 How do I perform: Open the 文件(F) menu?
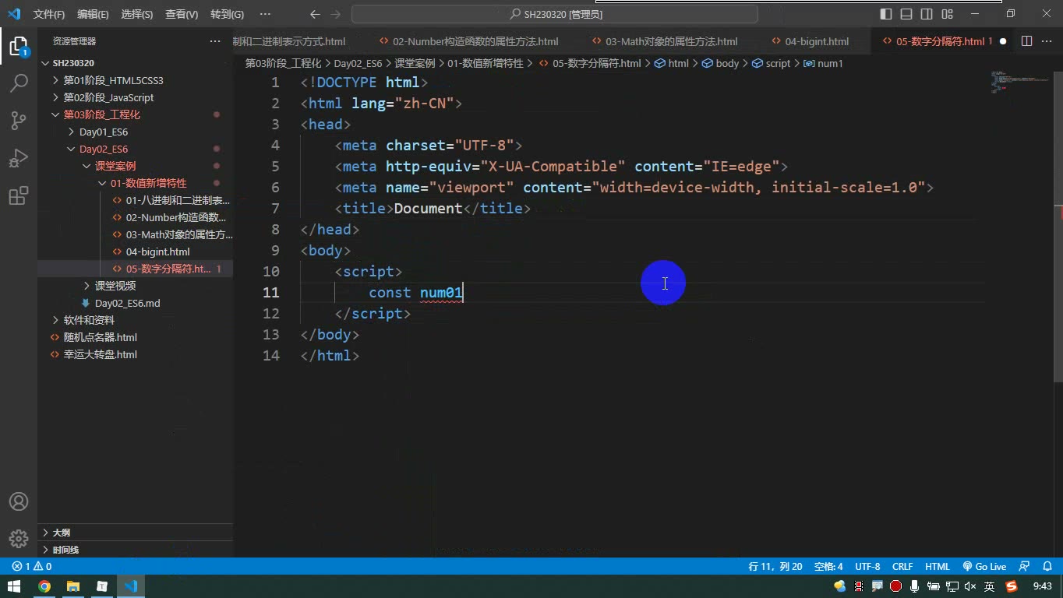point(49,14)
